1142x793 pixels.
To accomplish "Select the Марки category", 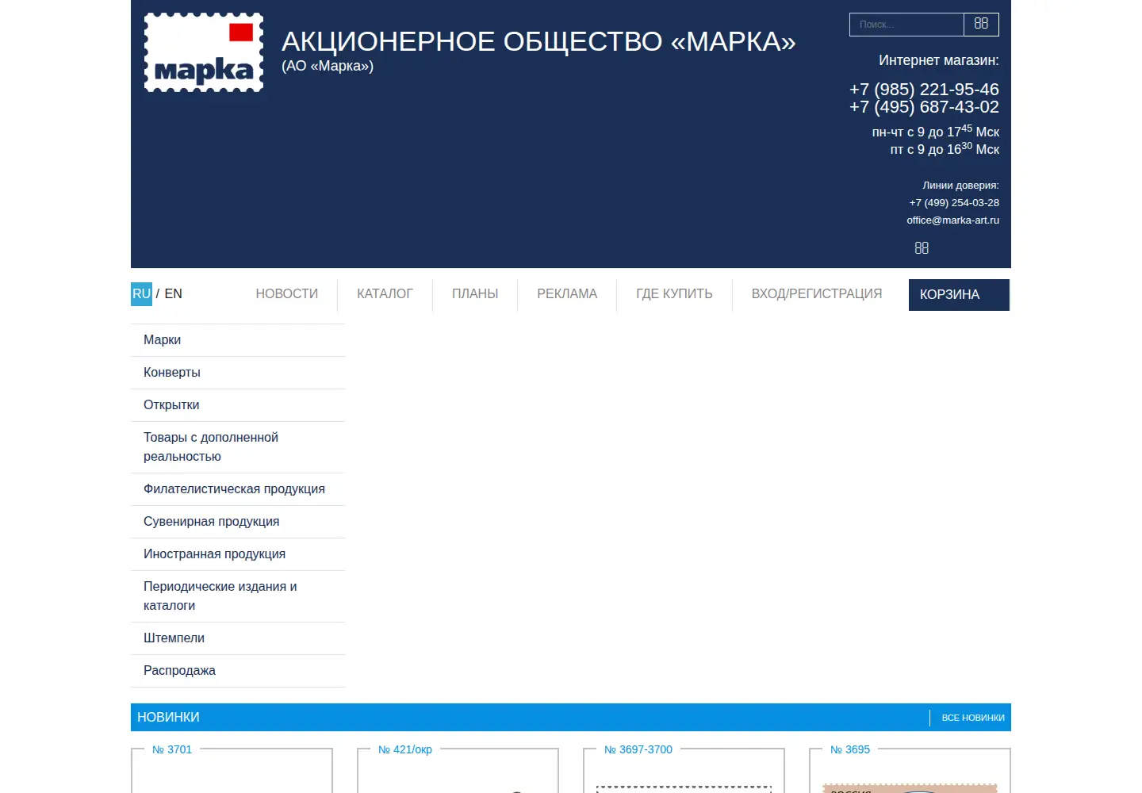I will (238, 339).
